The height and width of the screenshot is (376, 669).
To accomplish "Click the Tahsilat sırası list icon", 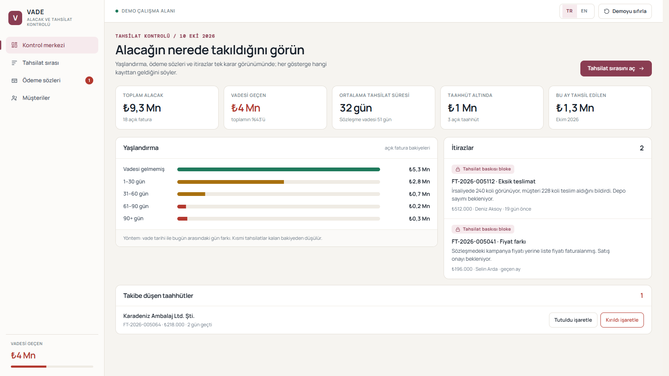I will [14, 63].
